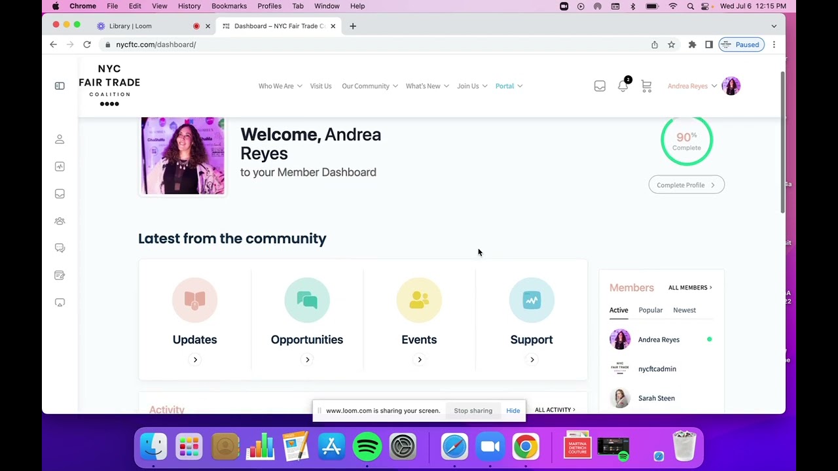Expand the Our Community menu
This screenshot has height=471, width=838.
[x=370, y=86]
